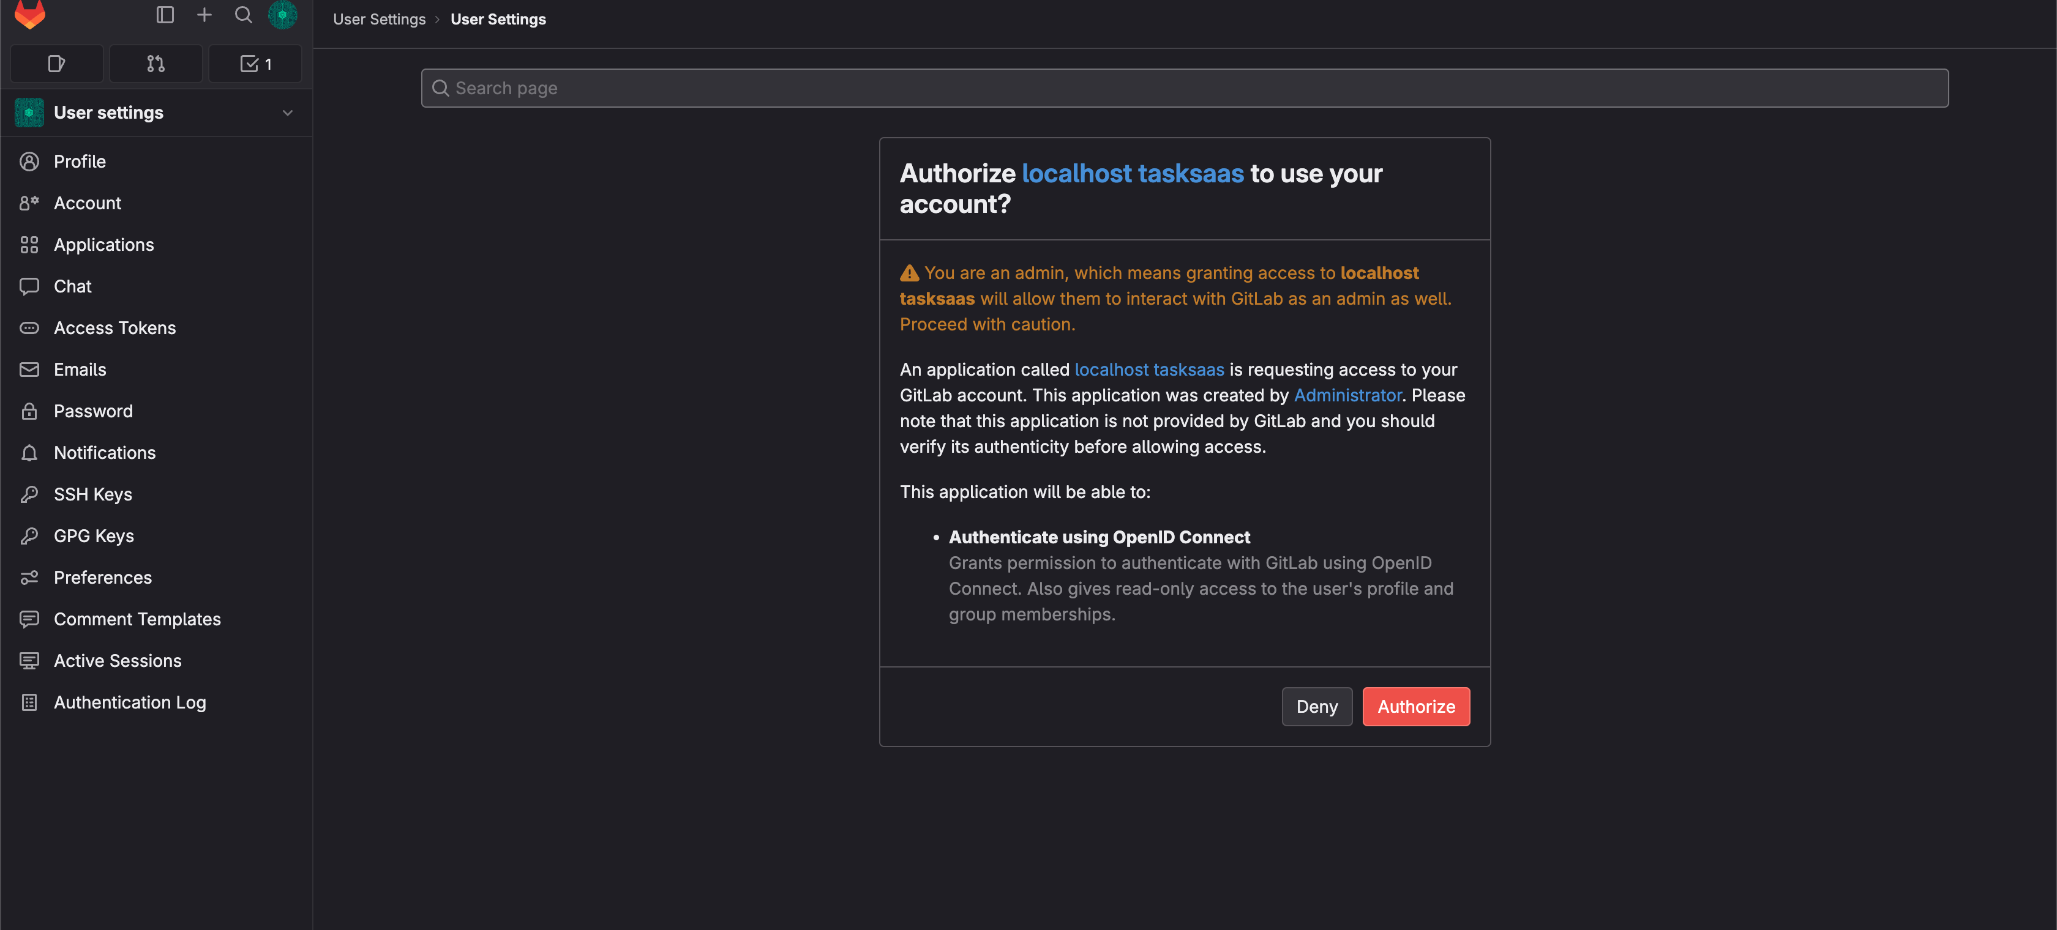Screen dimensions: 2057x930
Task: Open user avatar menu
Action: pos(283,15)
